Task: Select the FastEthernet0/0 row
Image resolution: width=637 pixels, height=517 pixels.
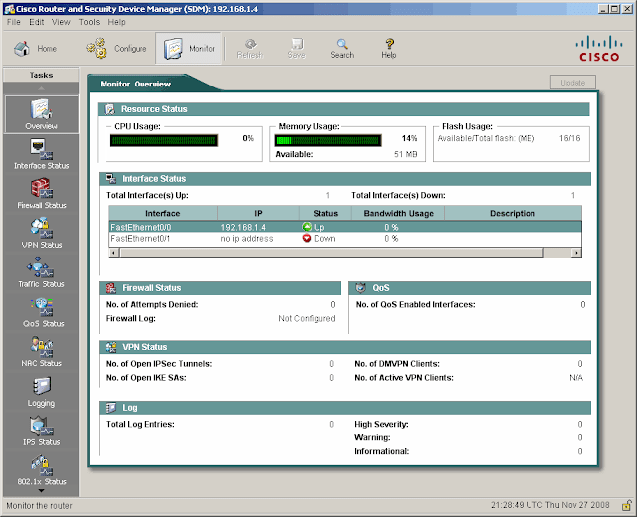Action: pyautogui.click(x=345, y=227)
